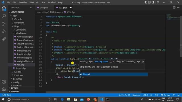Click Ln 21, Col 28 status entry
The image size is (182, 102).
[x=125, y=95]
